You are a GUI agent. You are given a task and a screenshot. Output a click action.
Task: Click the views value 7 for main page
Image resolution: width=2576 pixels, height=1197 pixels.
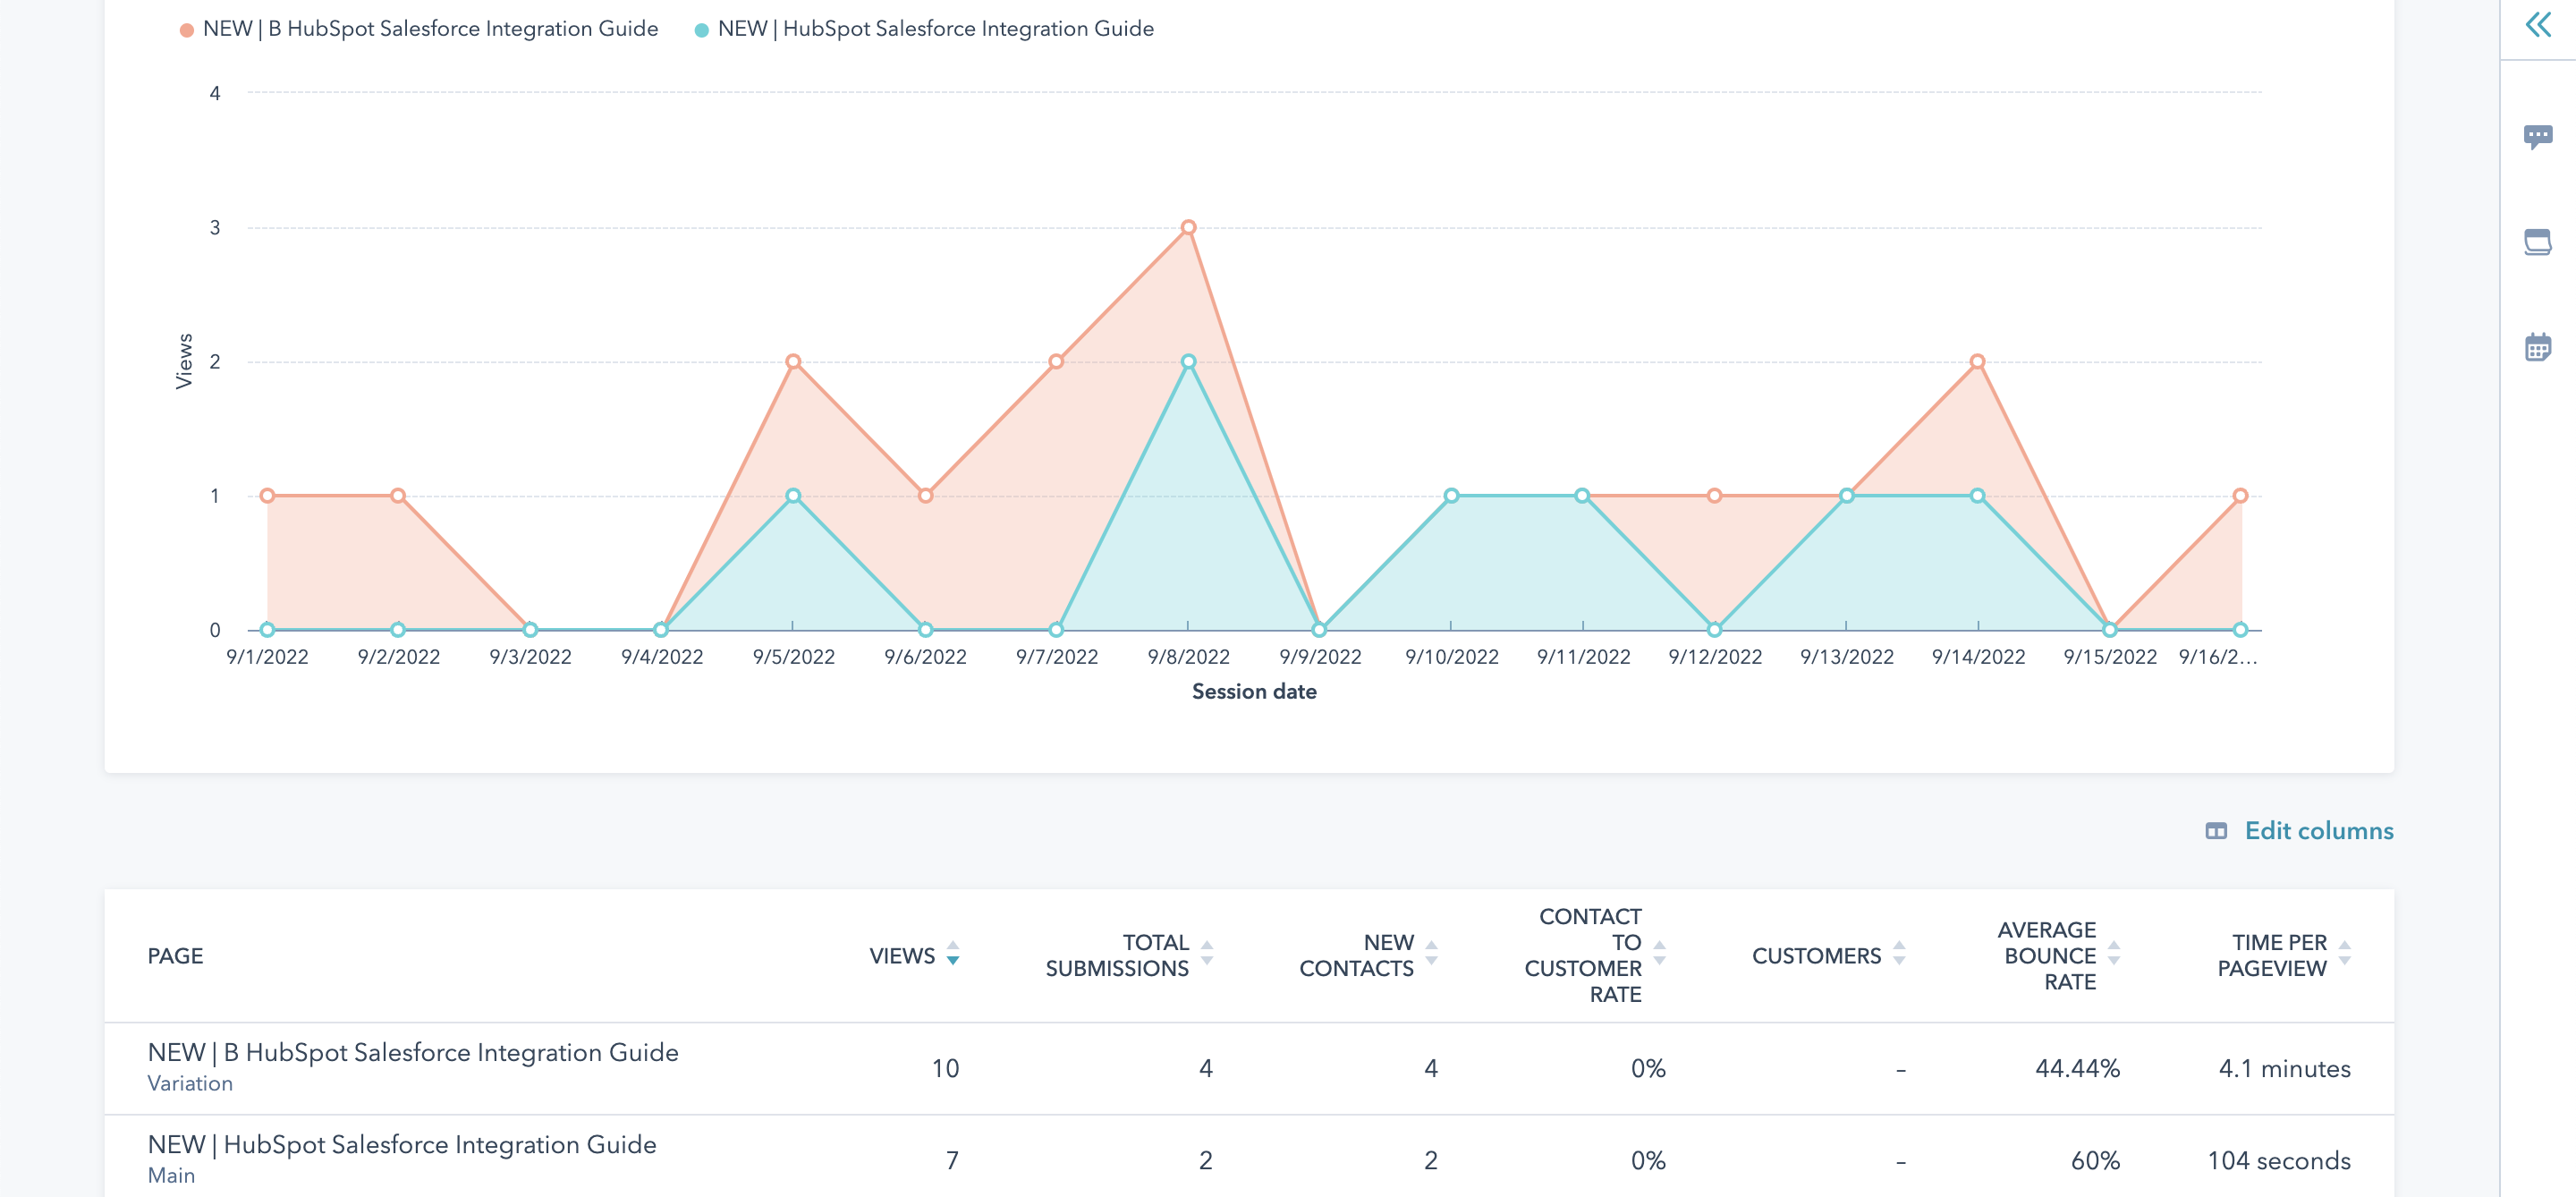(952, 1160)
